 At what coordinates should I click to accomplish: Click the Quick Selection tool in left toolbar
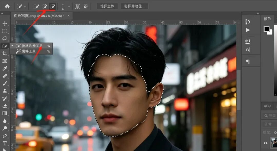point(5,46)
